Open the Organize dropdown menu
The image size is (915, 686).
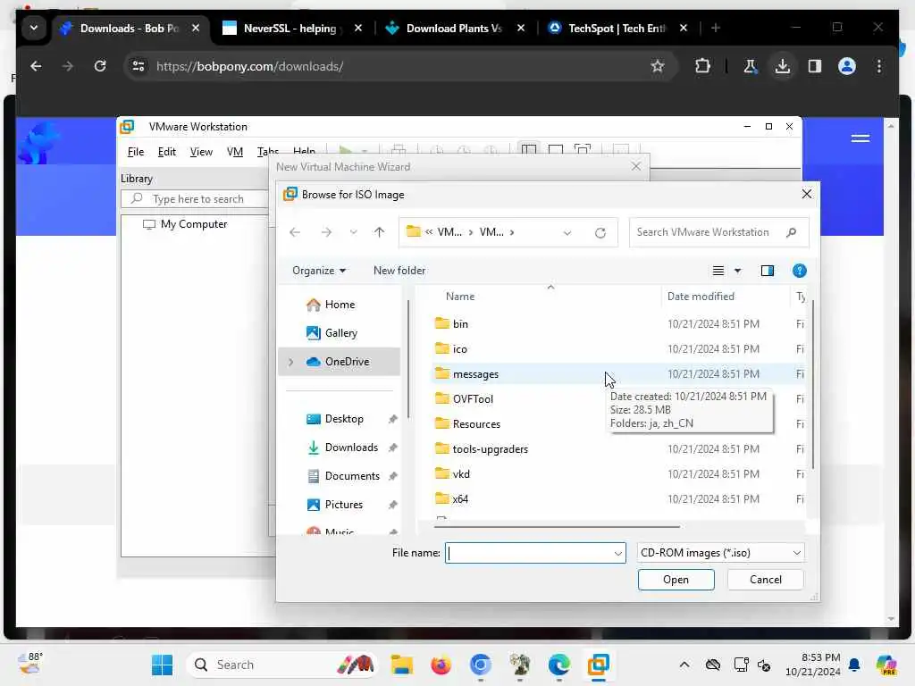(x=319, y=271)
